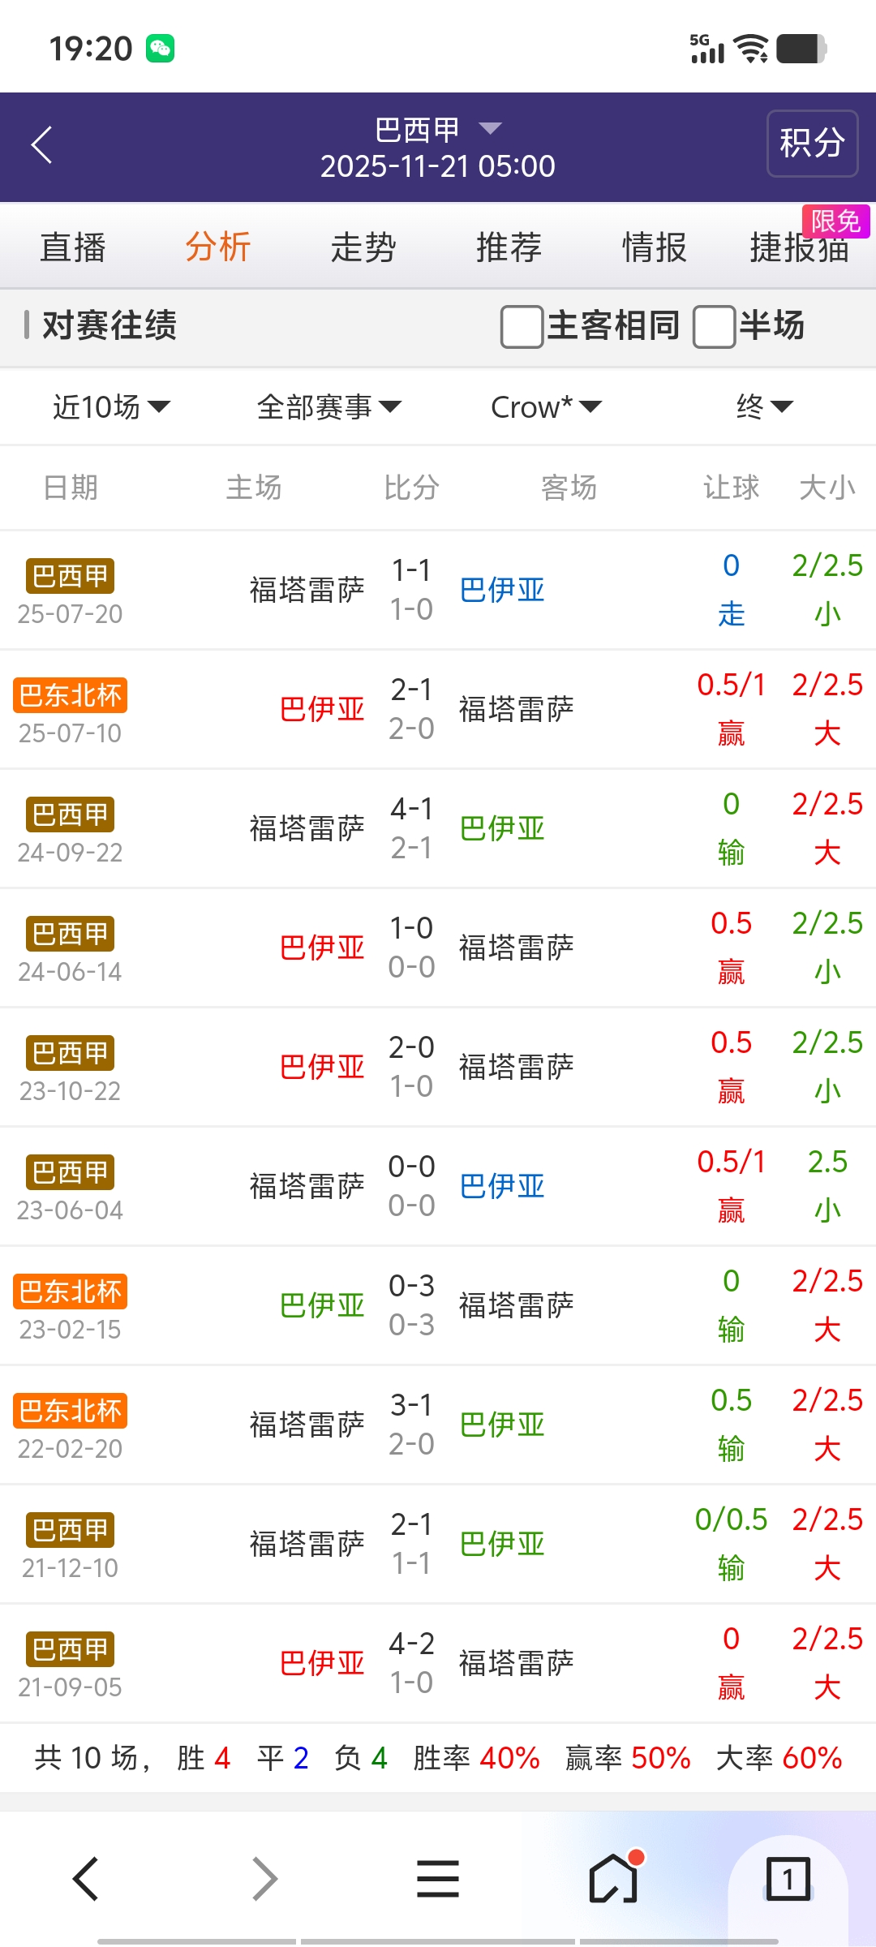Tap 巴伊亚 team in 25-07-20 match
This screenshot has width=876, height=1947.
tap(502, 590)
